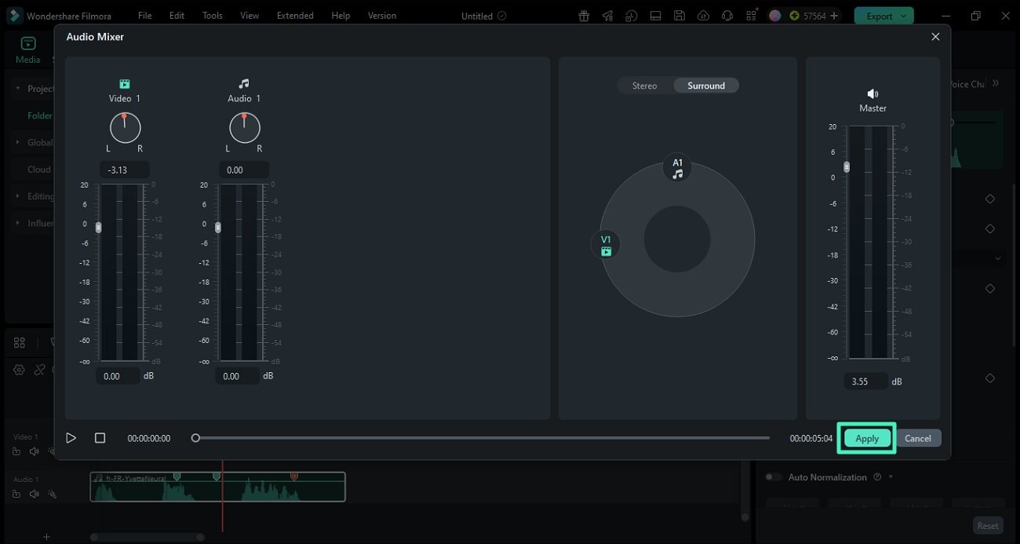Save the project with the floppy disk icon

(x=679, y=16)
